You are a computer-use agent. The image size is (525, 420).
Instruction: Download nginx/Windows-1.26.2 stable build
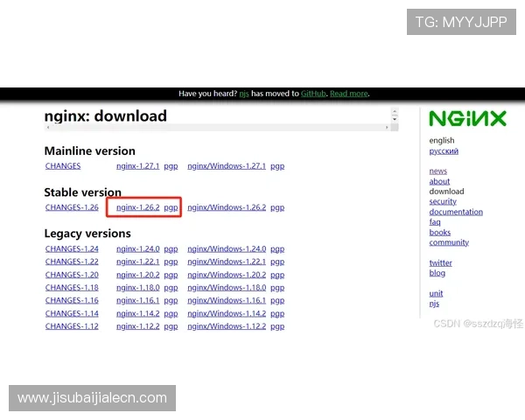point(227,207)
